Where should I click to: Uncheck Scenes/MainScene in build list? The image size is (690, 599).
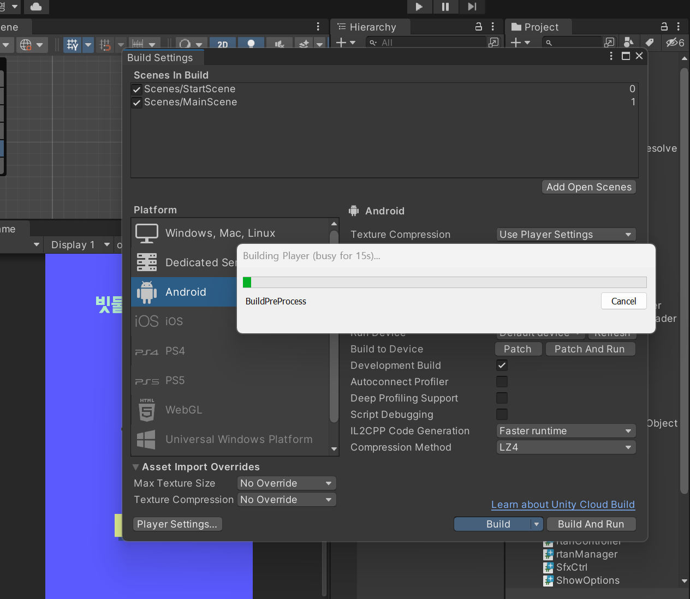(137, 103)
